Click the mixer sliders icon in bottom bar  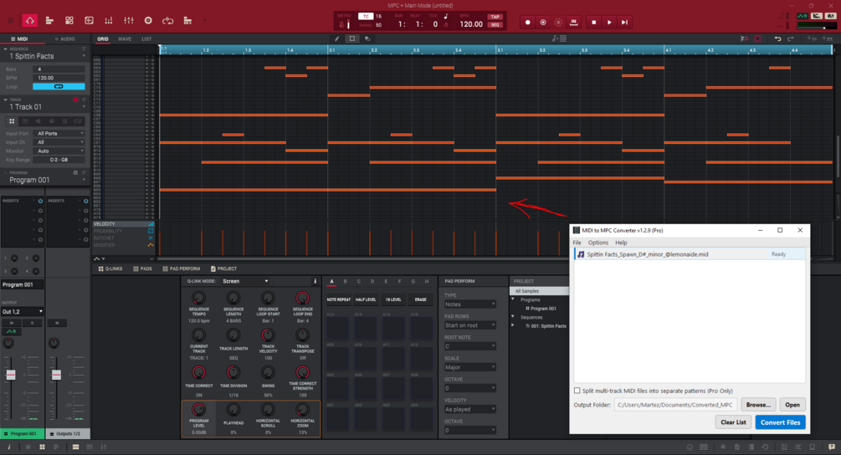point(104,447)
